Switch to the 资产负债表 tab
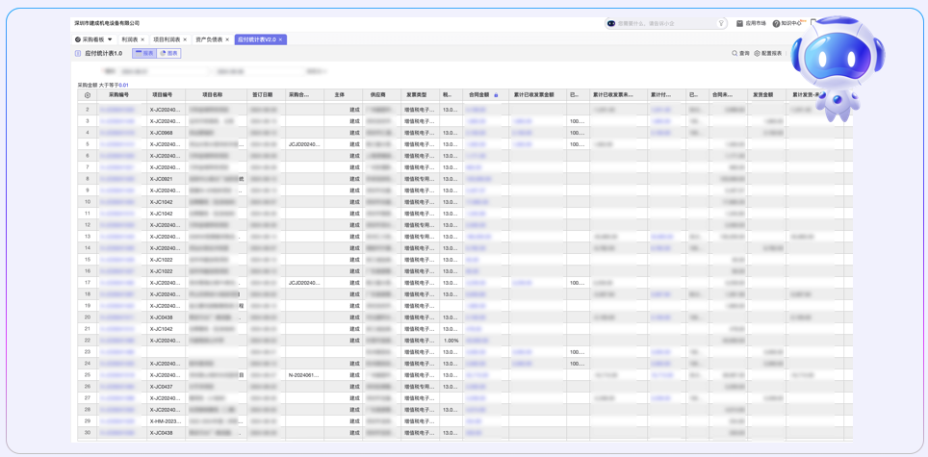The width and height of the screenshot is (928, 457). (209, 39)
